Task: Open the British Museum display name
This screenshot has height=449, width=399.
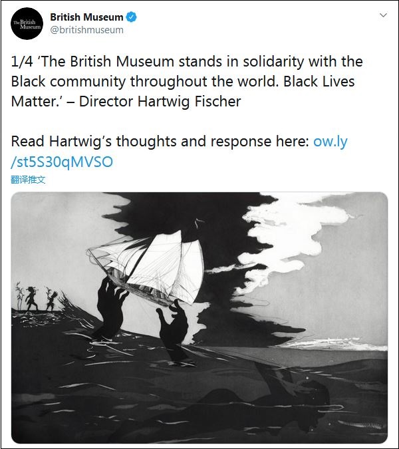Action: (86, 17)
